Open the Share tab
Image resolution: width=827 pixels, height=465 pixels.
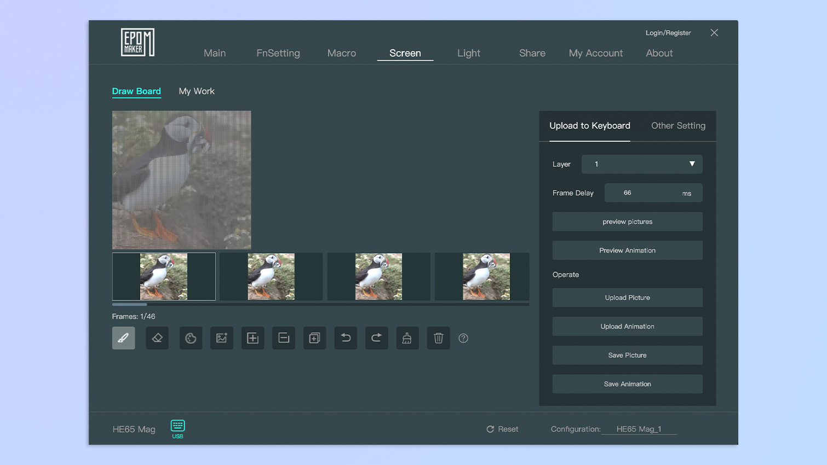(x=532, y=53)
